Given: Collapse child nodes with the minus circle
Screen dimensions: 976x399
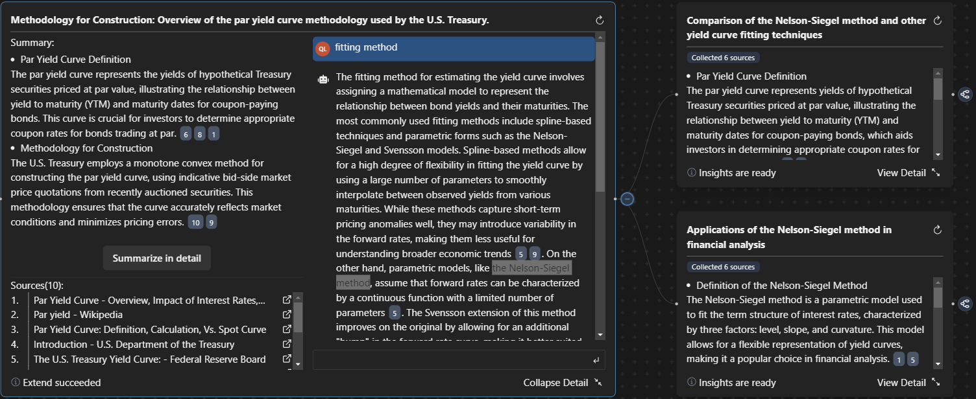Looking at the screenshot, I should pos(627,199).
